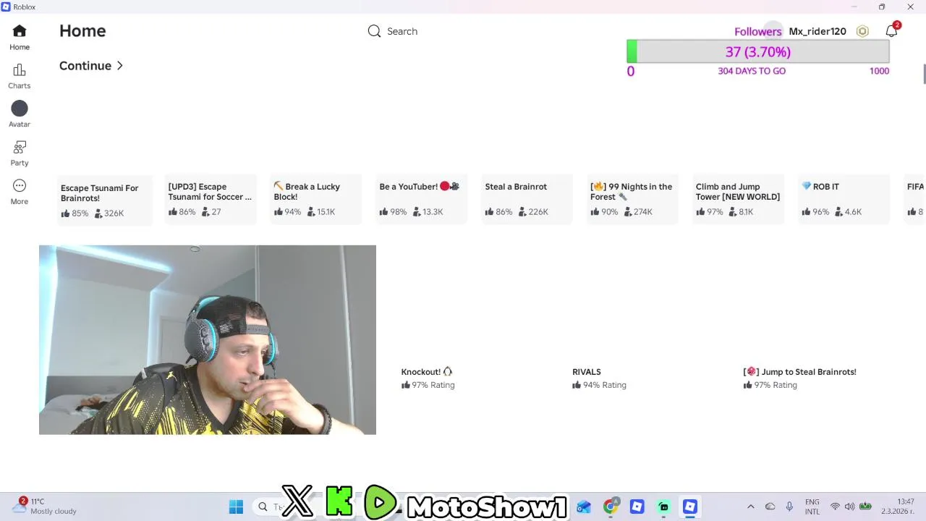Expand the Continue section chevron
Screen dimensions: 926x521
120,66
